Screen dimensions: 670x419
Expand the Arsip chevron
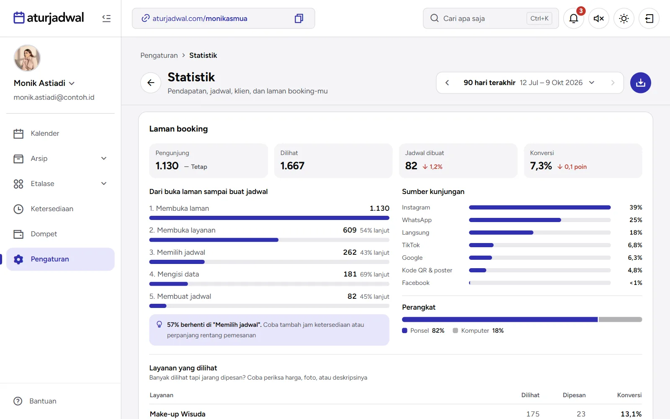pyautogui.click(x=104, y=158)
